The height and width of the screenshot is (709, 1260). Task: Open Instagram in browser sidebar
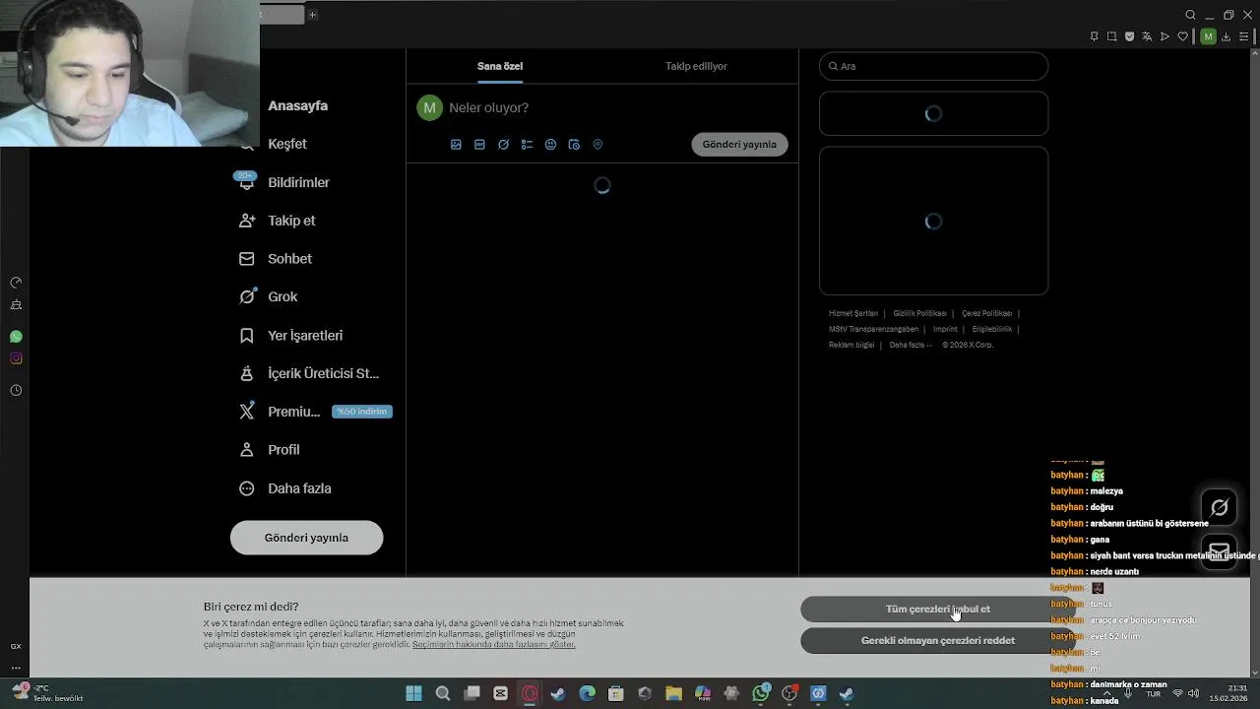pyautogui.click(x=16, y=358)
